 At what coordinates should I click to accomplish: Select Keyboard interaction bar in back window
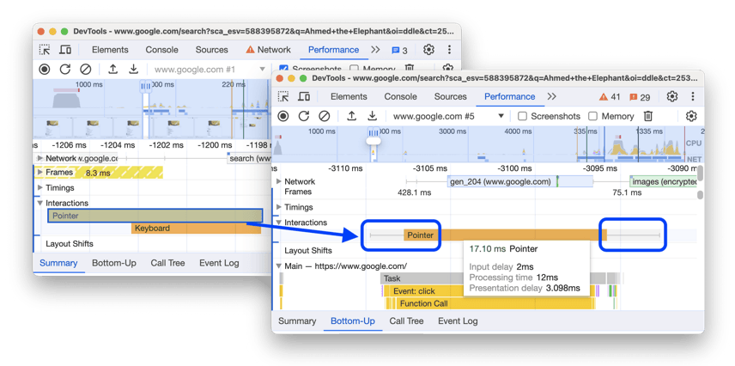pos(197,229)
